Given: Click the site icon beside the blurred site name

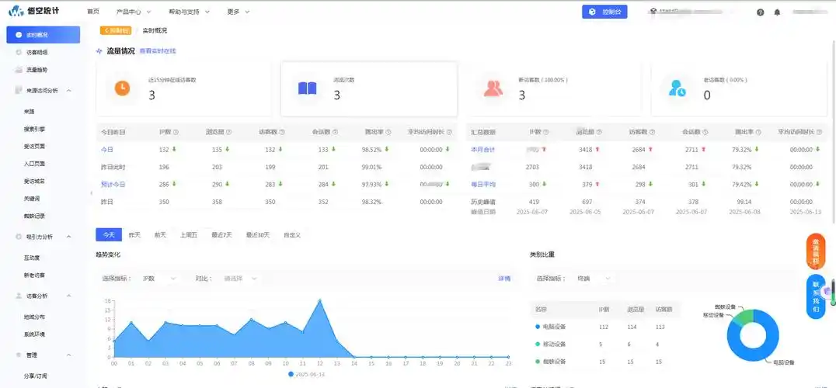Looking at the screenshot, I should (x=653, y=11).
